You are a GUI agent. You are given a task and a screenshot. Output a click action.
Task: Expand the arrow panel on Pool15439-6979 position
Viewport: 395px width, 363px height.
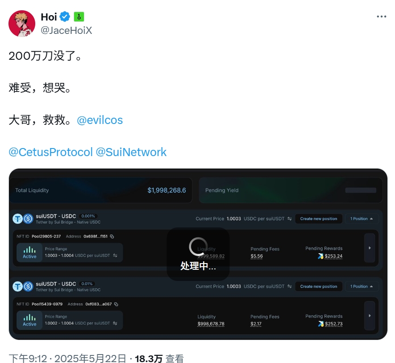[370, 316]
